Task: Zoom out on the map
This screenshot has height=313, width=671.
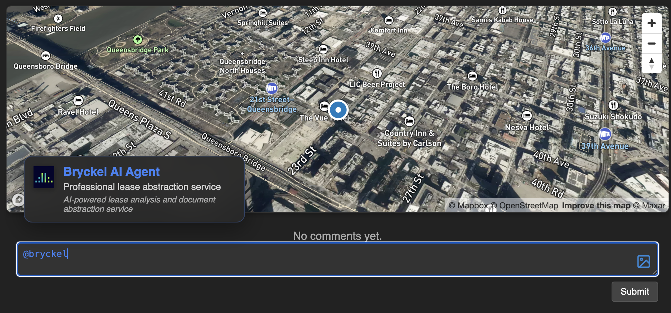Action: tap(651, 44)
